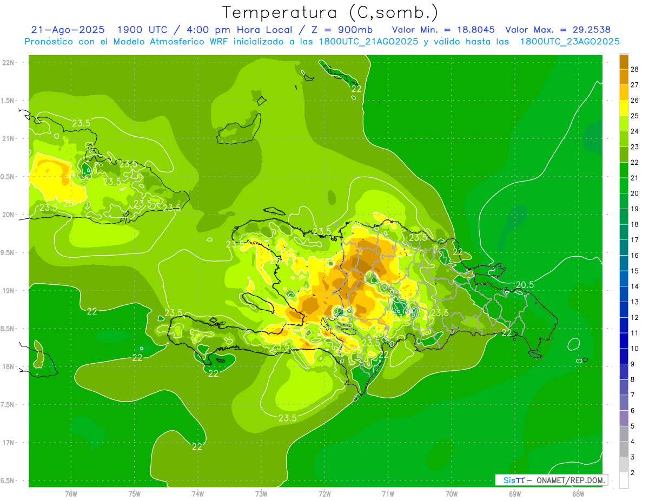The width and height of the screenshot is (649, 501).
Task: Click the 70W longitude axis label
Action: point(452,494)
